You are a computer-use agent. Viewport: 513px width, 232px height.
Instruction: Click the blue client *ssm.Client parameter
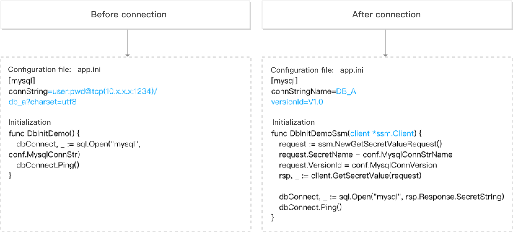(382, 134)
